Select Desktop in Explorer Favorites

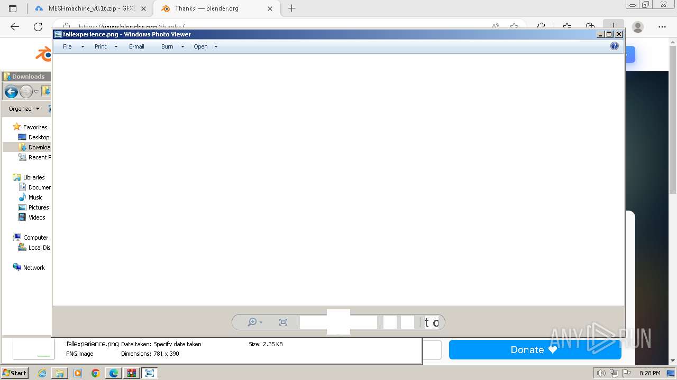coord(39,137)
